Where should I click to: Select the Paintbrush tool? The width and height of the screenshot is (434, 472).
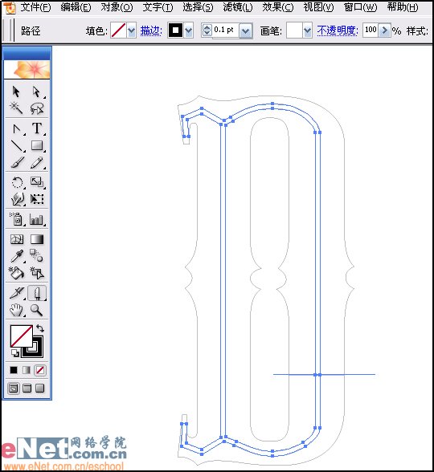[17, 163]
